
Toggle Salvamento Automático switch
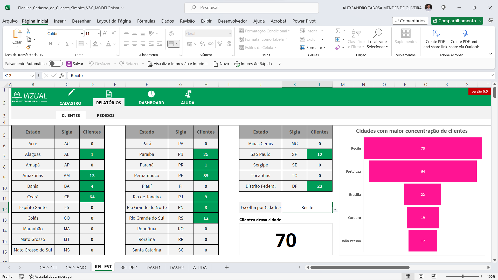pos(56,64)
